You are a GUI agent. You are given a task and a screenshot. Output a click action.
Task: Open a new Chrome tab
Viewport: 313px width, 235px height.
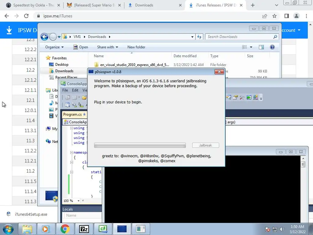pyautogui.click(x=253, y=5)
